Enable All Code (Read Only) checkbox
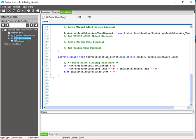 (x=43, y=17)
